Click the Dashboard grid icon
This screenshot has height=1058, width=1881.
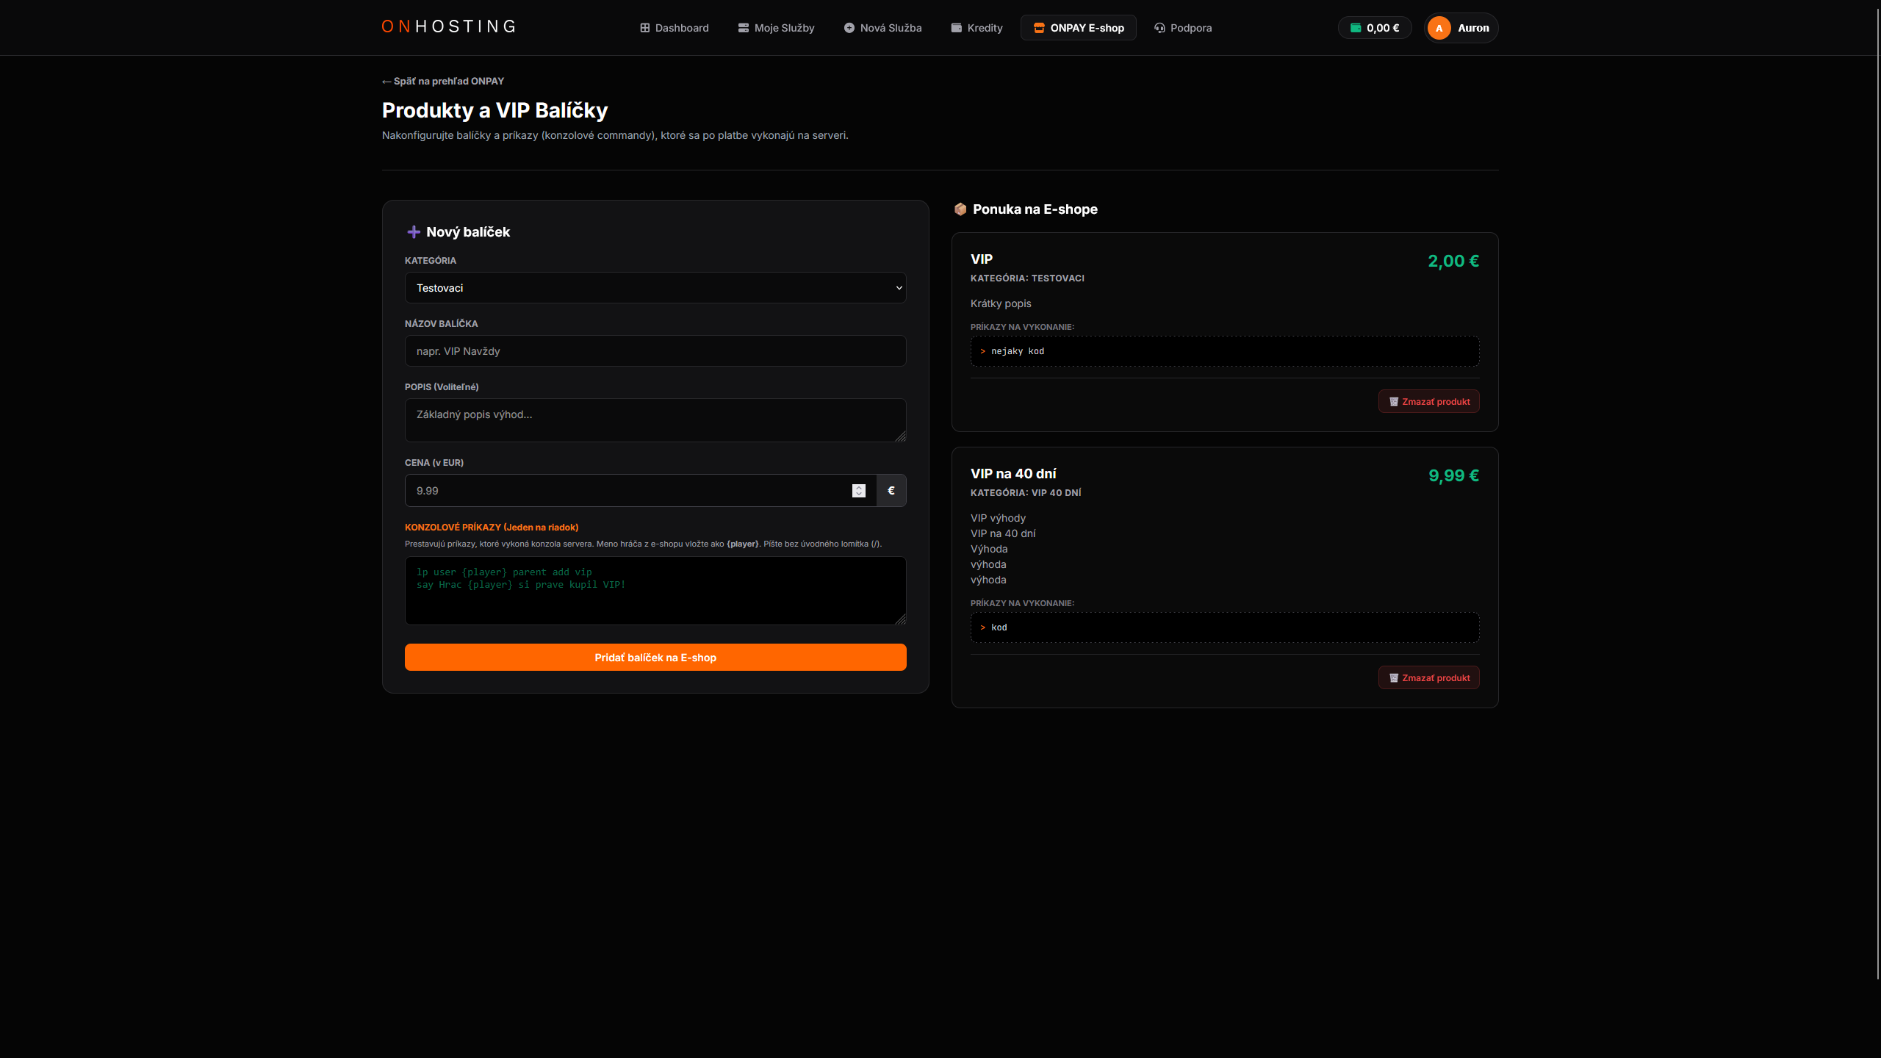point(644,28)
